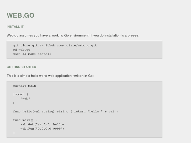Click the "import (" code line
191x143 pixels.
point(20,94)
